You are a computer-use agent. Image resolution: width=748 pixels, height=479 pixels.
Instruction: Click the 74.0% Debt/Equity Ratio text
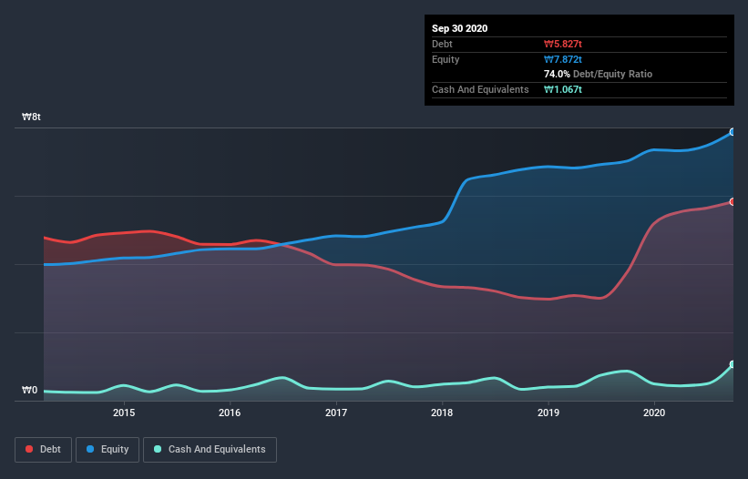(x=599, y=74)
